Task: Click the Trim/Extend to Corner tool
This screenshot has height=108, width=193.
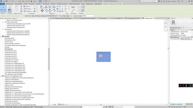Action: [x=54, y=11]
